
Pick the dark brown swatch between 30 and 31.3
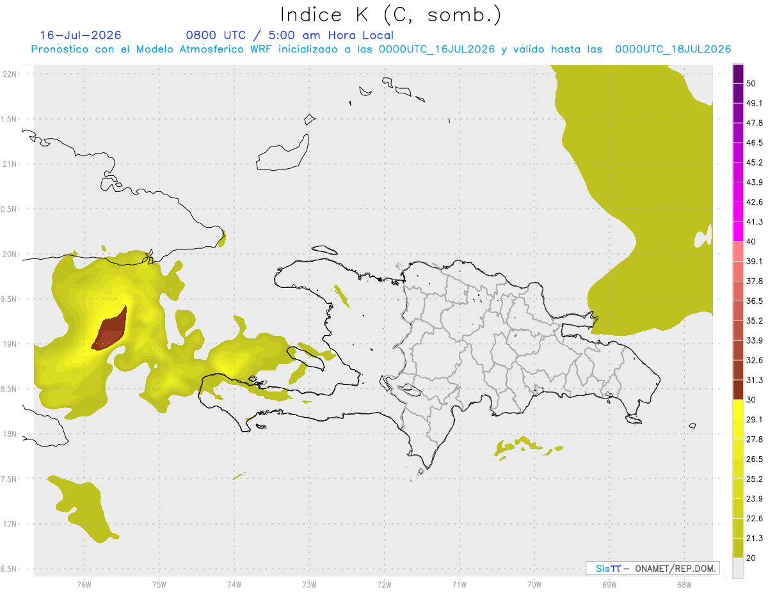coord(738,390)
